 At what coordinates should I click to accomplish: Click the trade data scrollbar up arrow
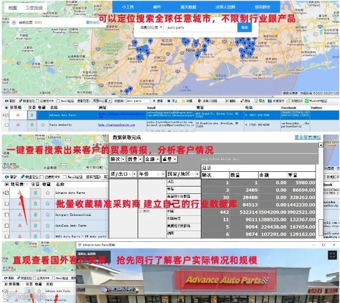pos(321,145)
